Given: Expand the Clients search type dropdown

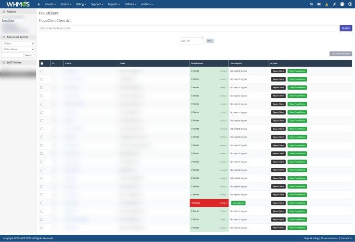Looking at the screenshot, I should pyautogui.click(x=18, y=43).
